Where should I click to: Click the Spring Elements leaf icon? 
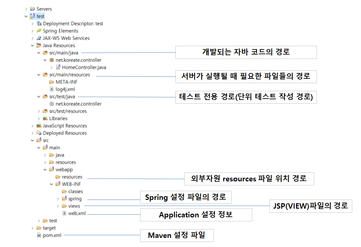point(39,31)
